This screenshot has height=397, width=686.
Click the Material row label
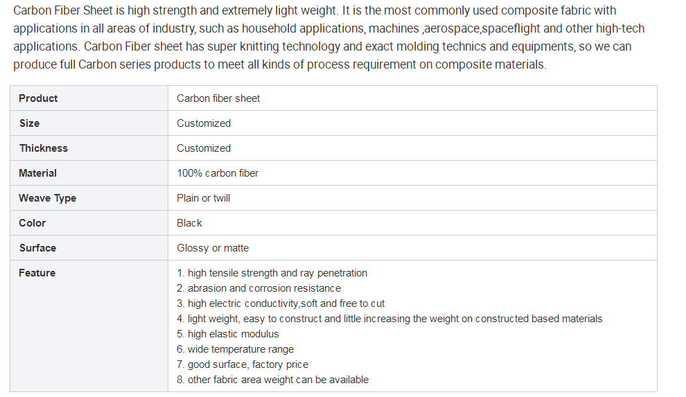point(37,173)
